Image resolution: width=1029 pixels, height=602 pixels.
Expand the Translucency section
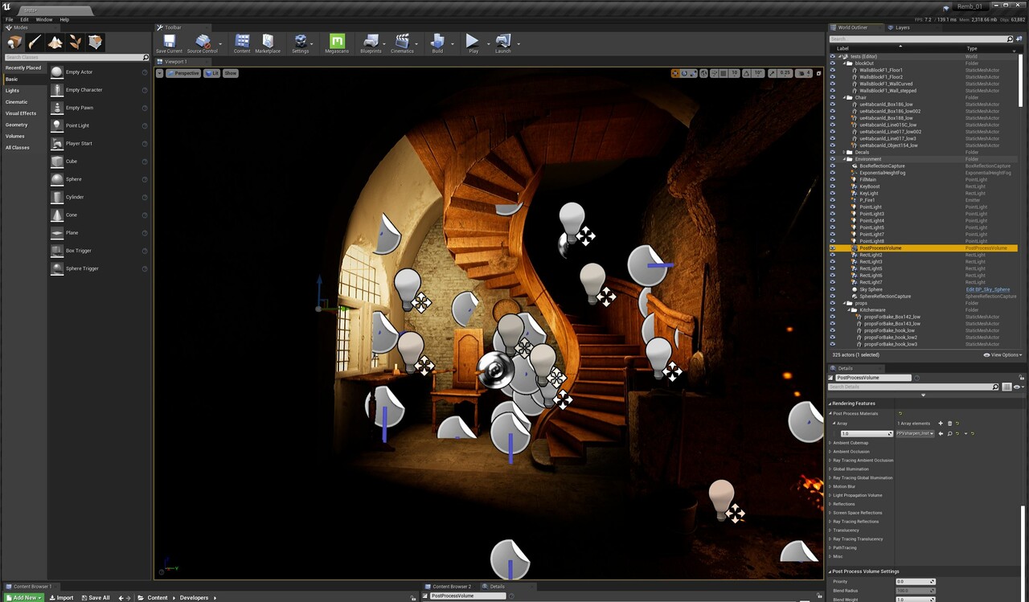[x=830, y=530]
